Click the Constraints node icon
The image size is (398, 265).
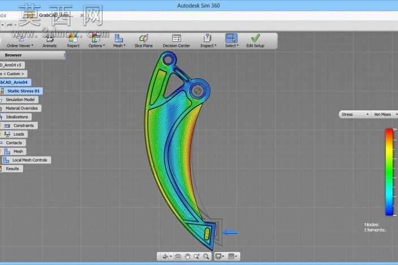click(7, 125)
